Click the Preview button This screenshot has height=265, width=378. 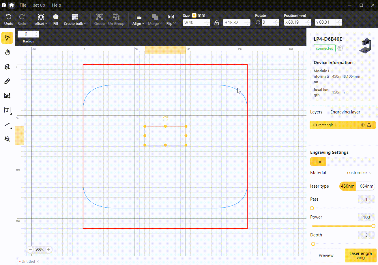tap(326, 255)
